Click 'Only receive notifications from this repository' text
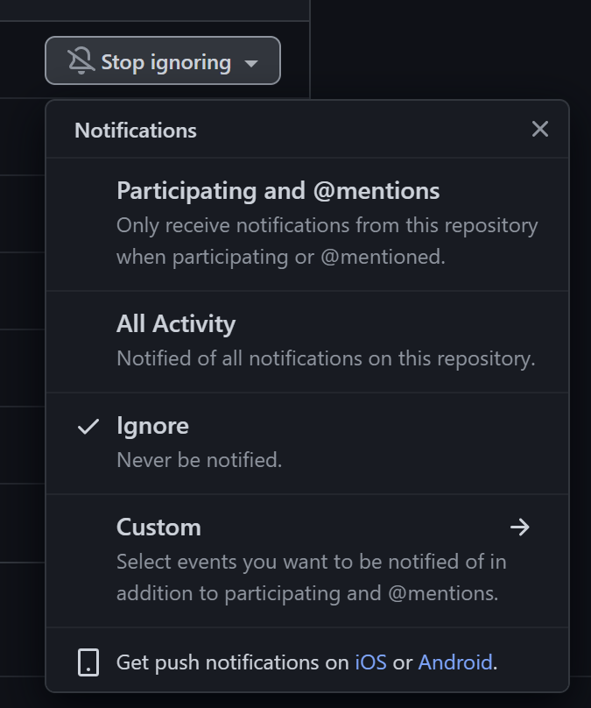The image size is (591, 708). 327,225
